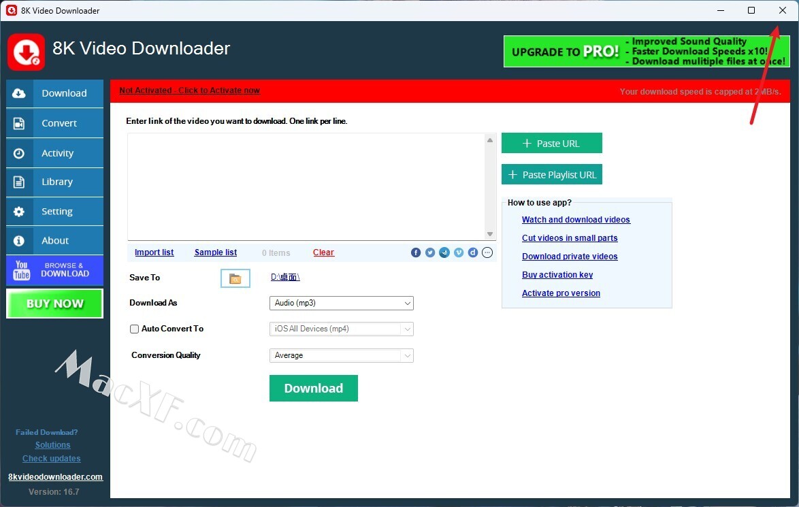Click Not Activated - Click to Activate now

click(190, 91)
